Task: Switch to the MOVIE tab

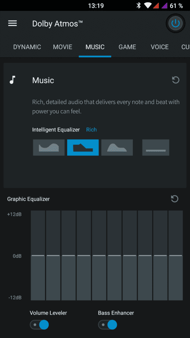Action: 63,47
